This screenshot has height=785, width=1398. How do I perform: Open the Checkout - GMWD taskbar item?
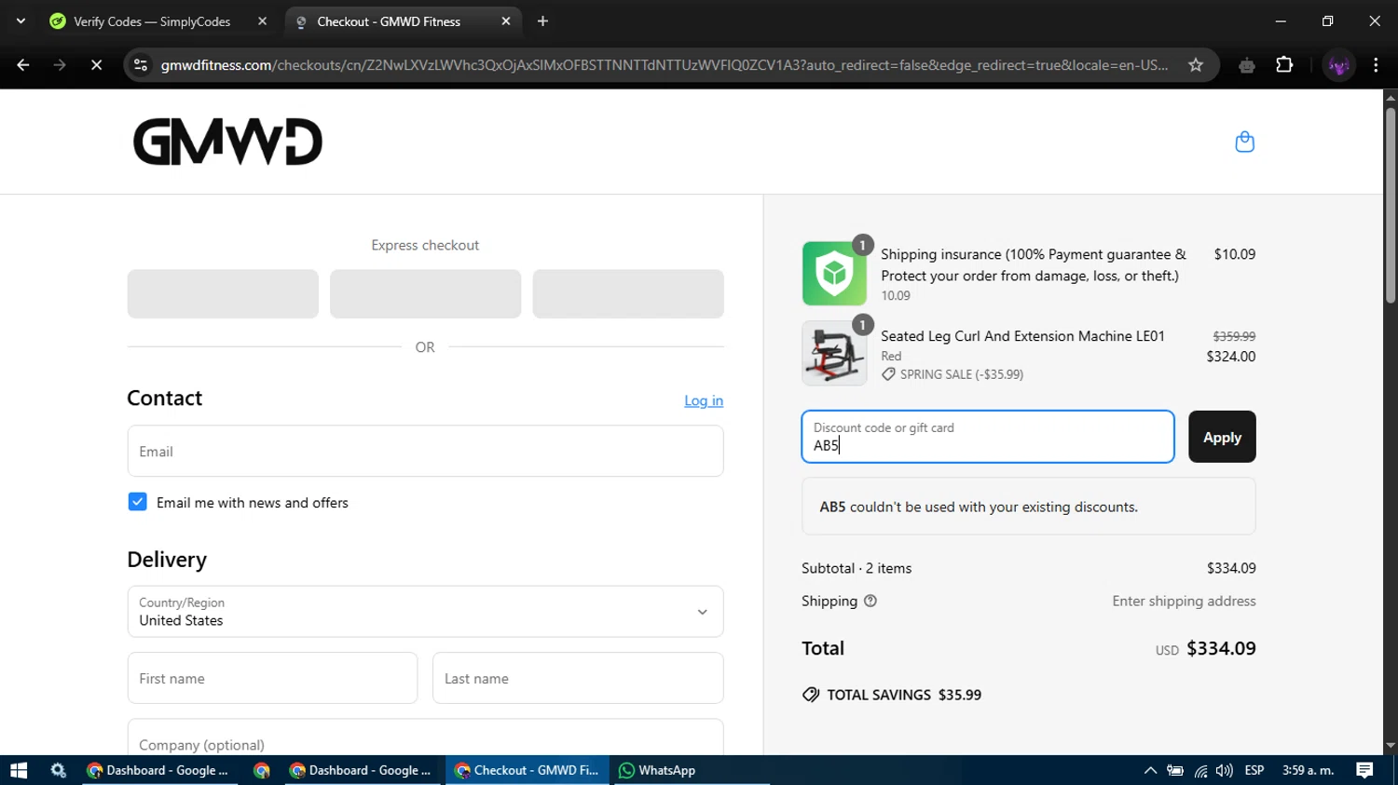click(527, 770)
